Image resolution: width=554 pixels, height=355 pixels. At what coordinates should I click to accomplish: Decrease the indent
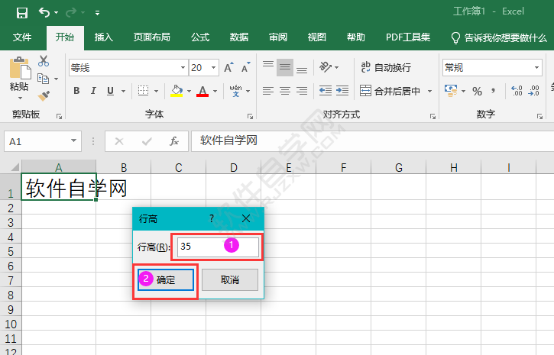pyautogui.click(x=325, y=91)
